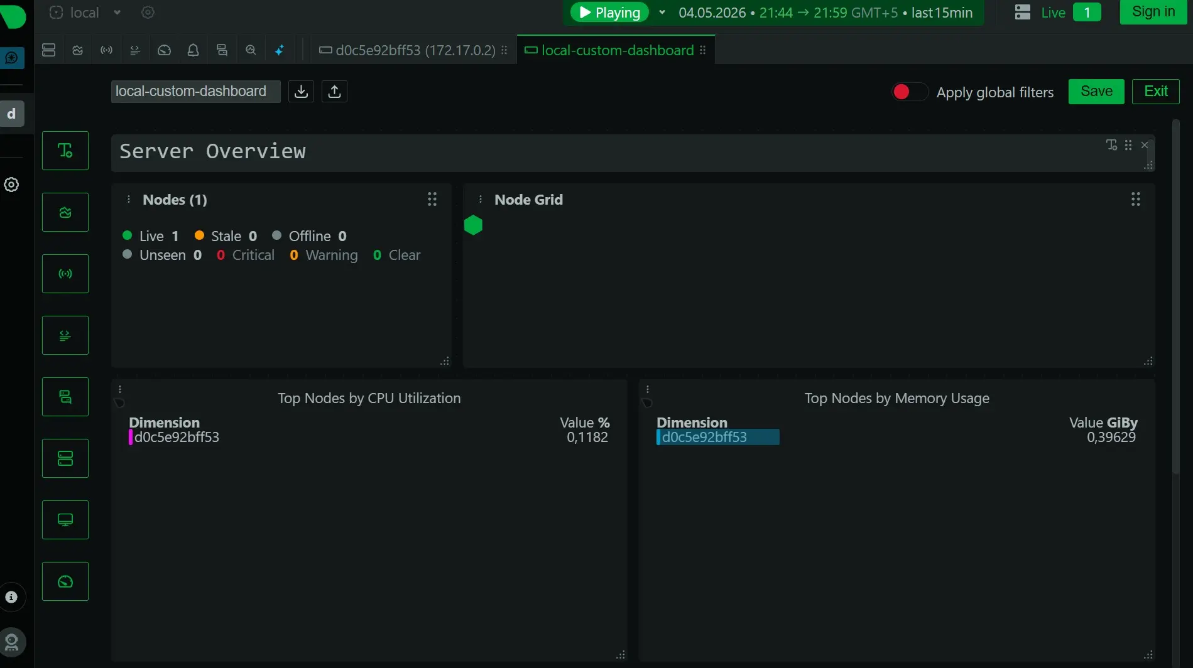
Task: Add the broadcast-style widget from the widget panel
Action: (x=65, y=274)
